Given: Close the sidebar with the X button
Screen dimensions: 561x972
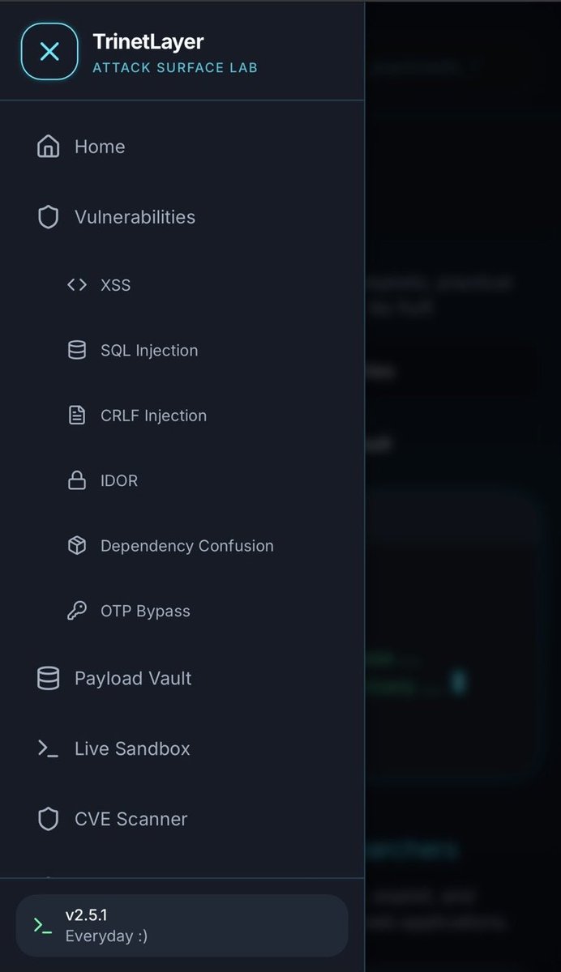Looking at the screenshot, I should pos(49,52).
